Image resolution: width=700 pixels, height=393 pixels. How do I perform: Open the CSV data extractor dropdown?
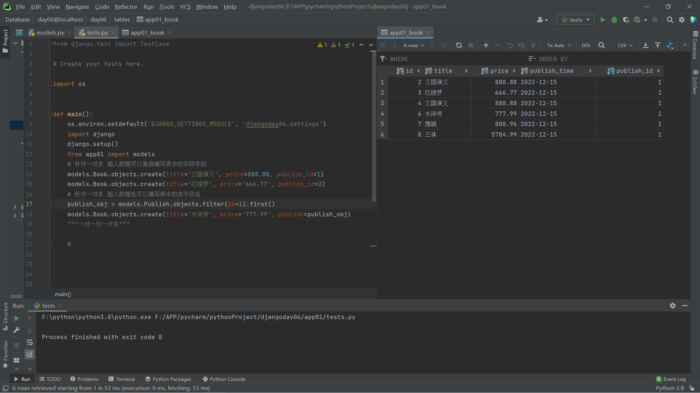point(625,45)
